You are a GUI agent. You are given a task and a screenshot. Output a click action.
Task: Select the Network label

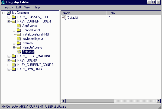[28, 43]
